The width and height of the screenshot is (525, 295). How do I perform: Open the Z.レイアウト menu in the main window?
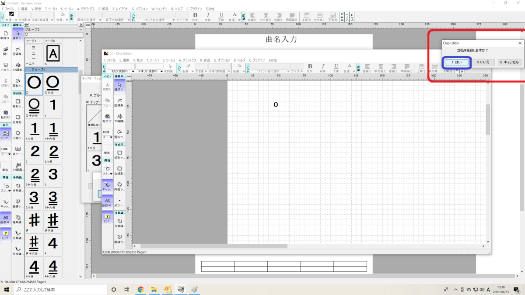click(120, 9)
